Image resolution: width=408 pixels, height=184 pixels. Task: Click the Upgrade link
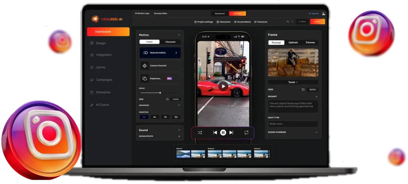[x=314, y=13]
